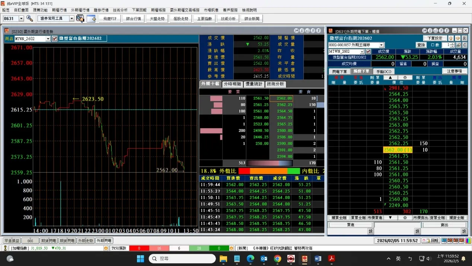This screenshot has width=472, height=266.
Task: Click the magnifier search icon in toolbar
Action: pyautogui.click(x=30, y=19)
